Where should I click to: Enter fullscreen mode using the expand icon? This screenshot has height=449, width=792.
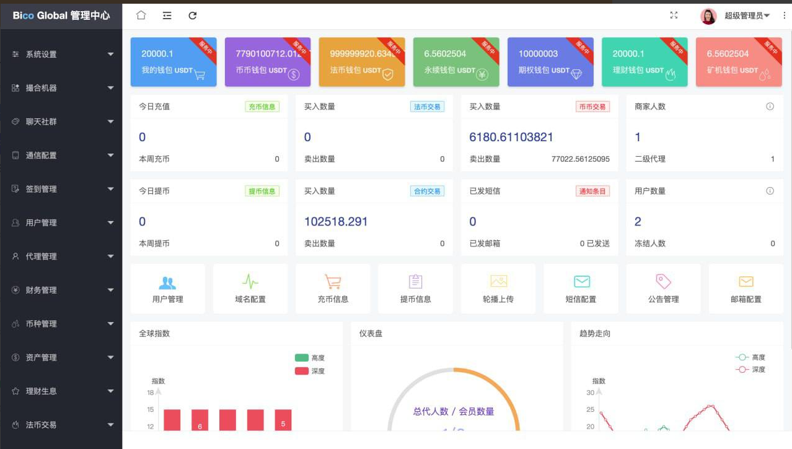click(x=674, y=15)
